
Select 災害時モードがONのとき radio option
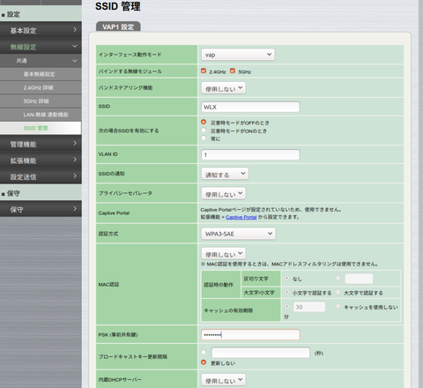pyautogui.click(x=204, y=131)
